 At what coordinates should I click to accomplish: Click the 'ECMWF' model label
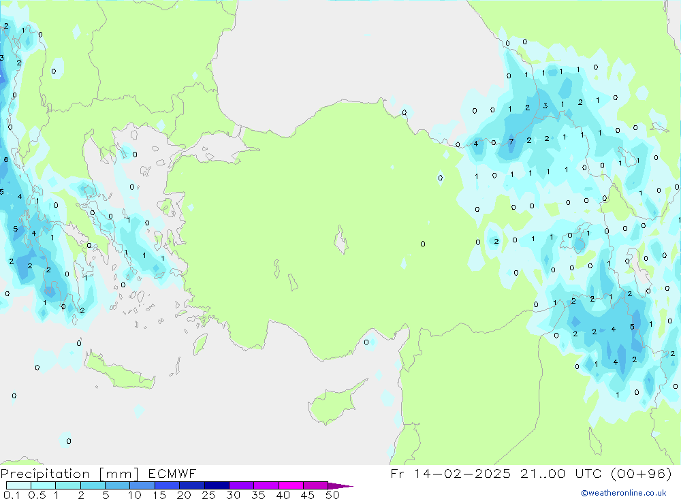(x=172, y=473)
